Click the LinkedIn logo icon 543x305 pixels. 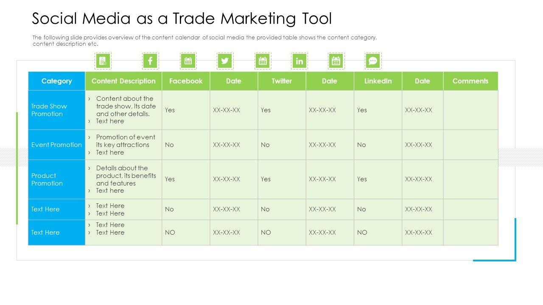(299, 61)
